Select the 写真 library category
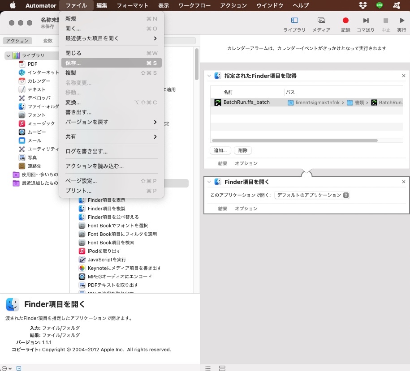The width and height of the screenshot is (410, 371). click(x=28, y=158)
